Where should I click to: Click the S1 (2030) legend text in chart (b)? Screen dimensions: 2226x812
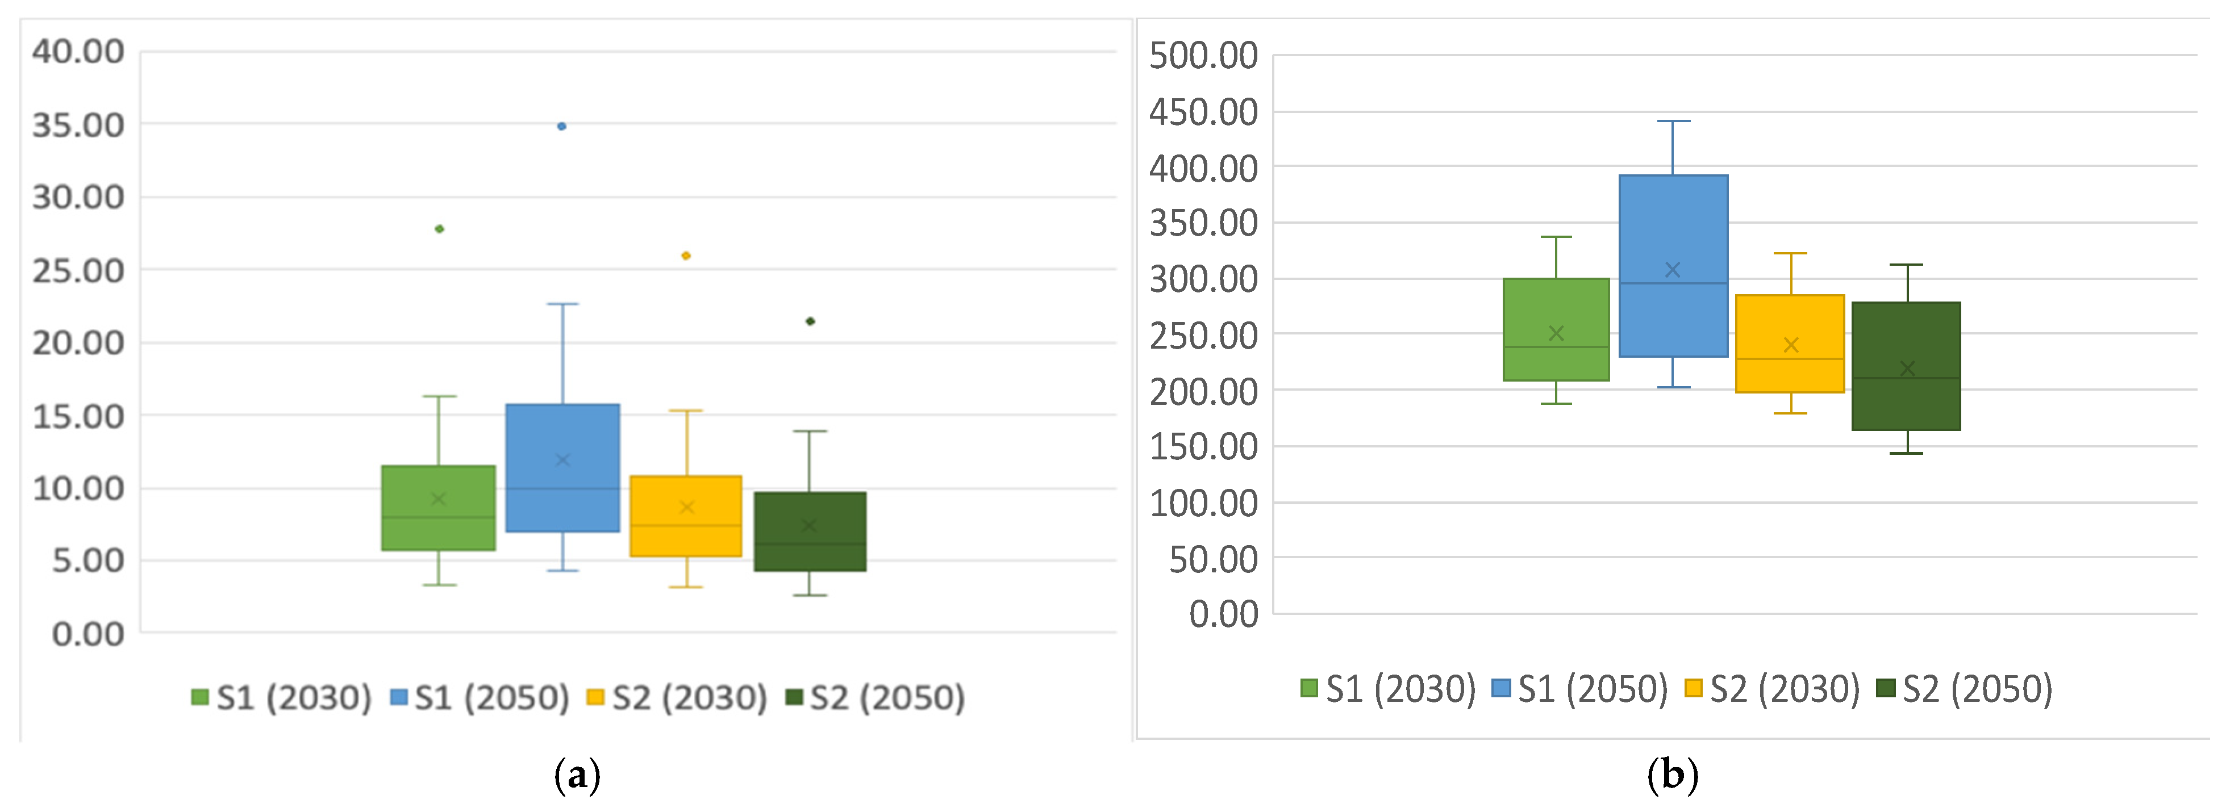1400,689
